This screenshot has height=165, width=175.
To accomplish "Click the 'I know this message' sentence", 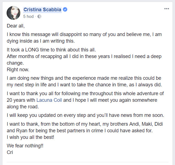I will [84, 38].
